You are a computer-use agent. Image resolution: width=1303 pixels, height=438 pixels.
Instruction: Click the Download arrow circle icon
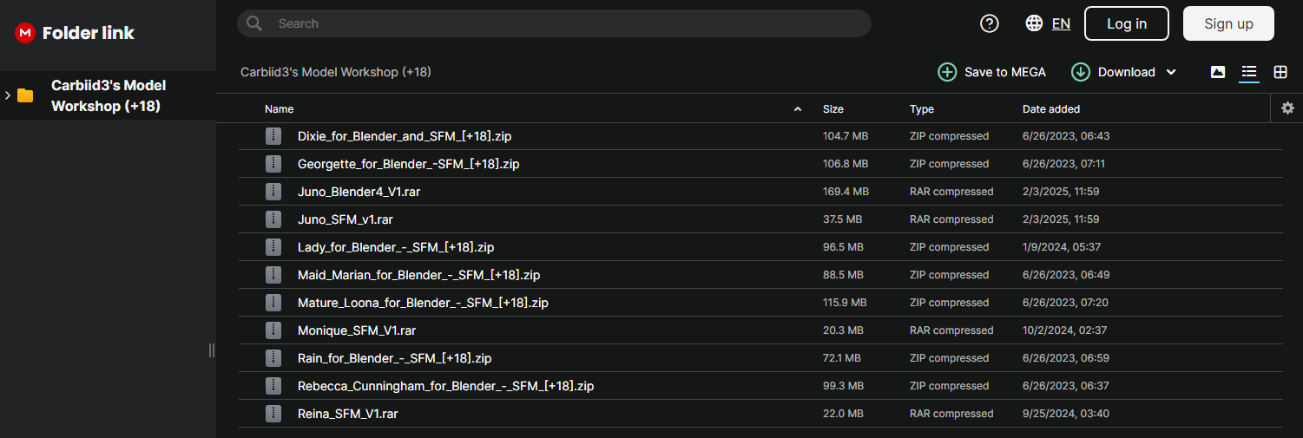(1081, 72)
